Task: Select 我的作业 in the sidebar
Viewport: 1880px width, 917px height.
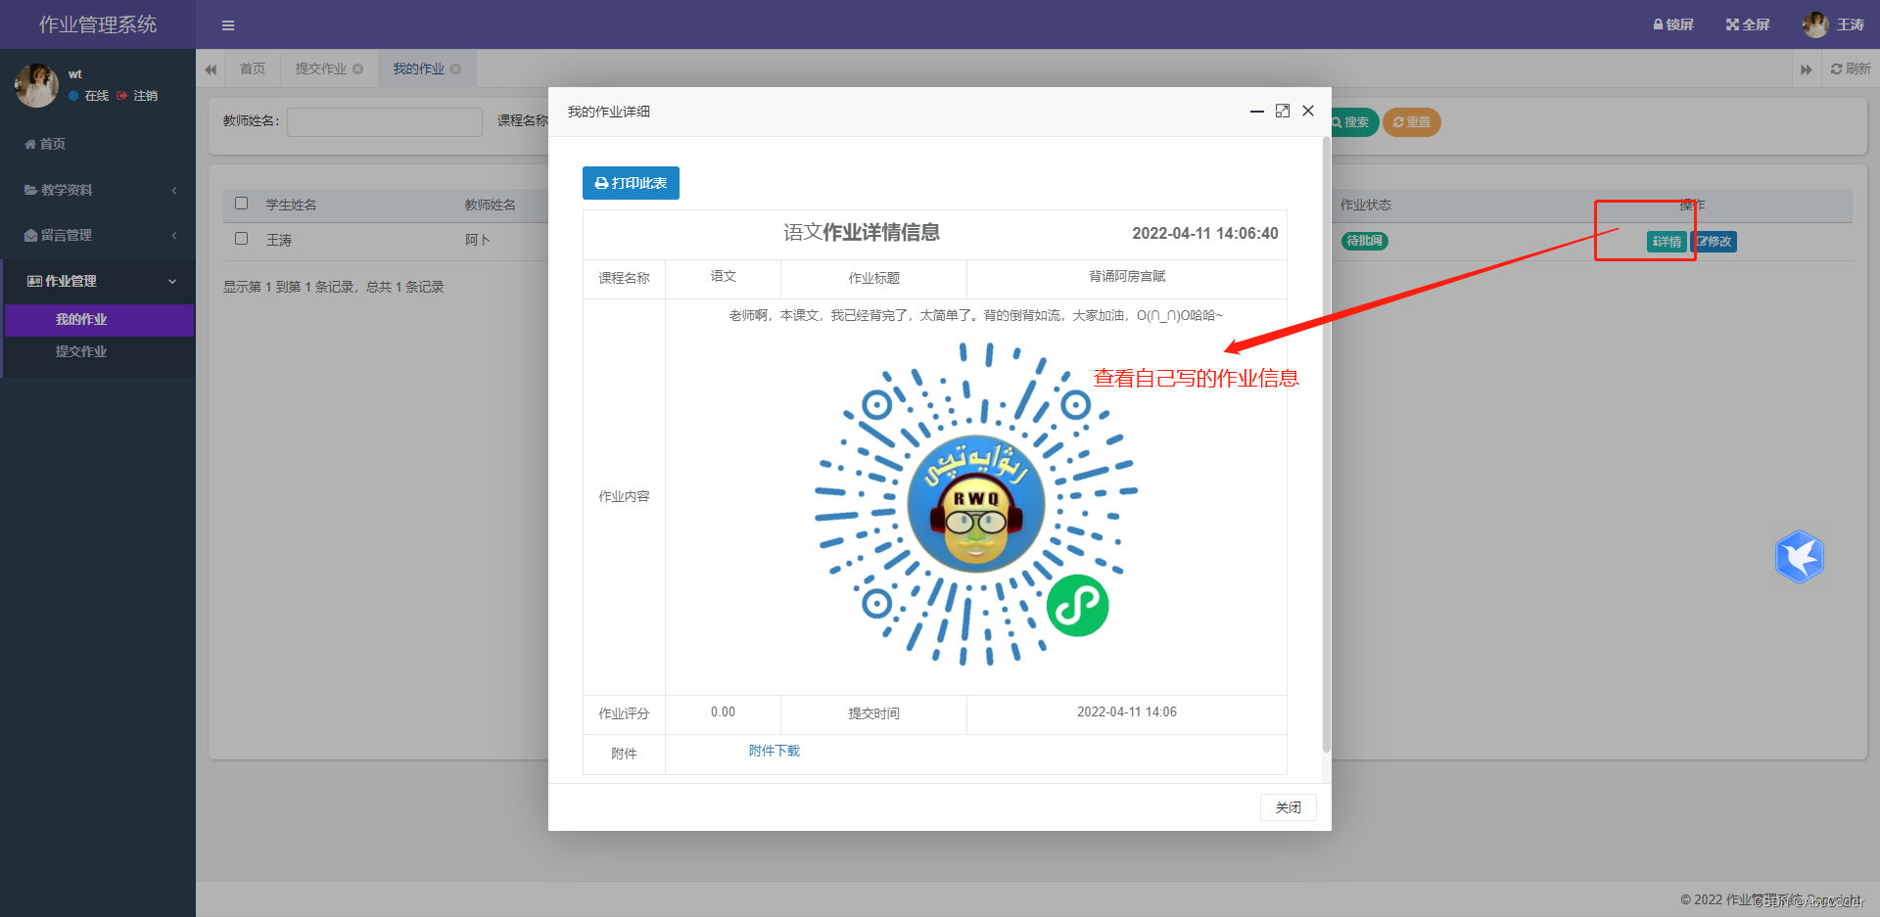Action: 99,320
